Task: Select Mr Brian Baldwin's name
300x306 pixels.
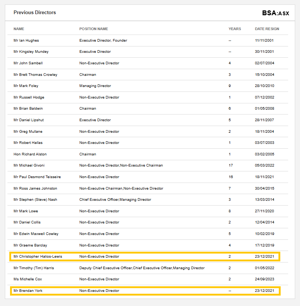Action: pyautogui.click(x=28, y=109)
